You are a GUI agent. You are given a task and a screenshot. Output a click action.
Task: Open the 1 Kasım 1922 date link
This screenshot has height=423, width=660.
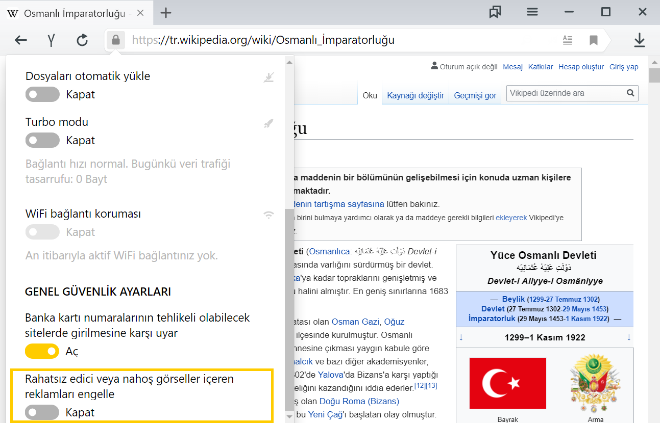(x=586, y=319)
